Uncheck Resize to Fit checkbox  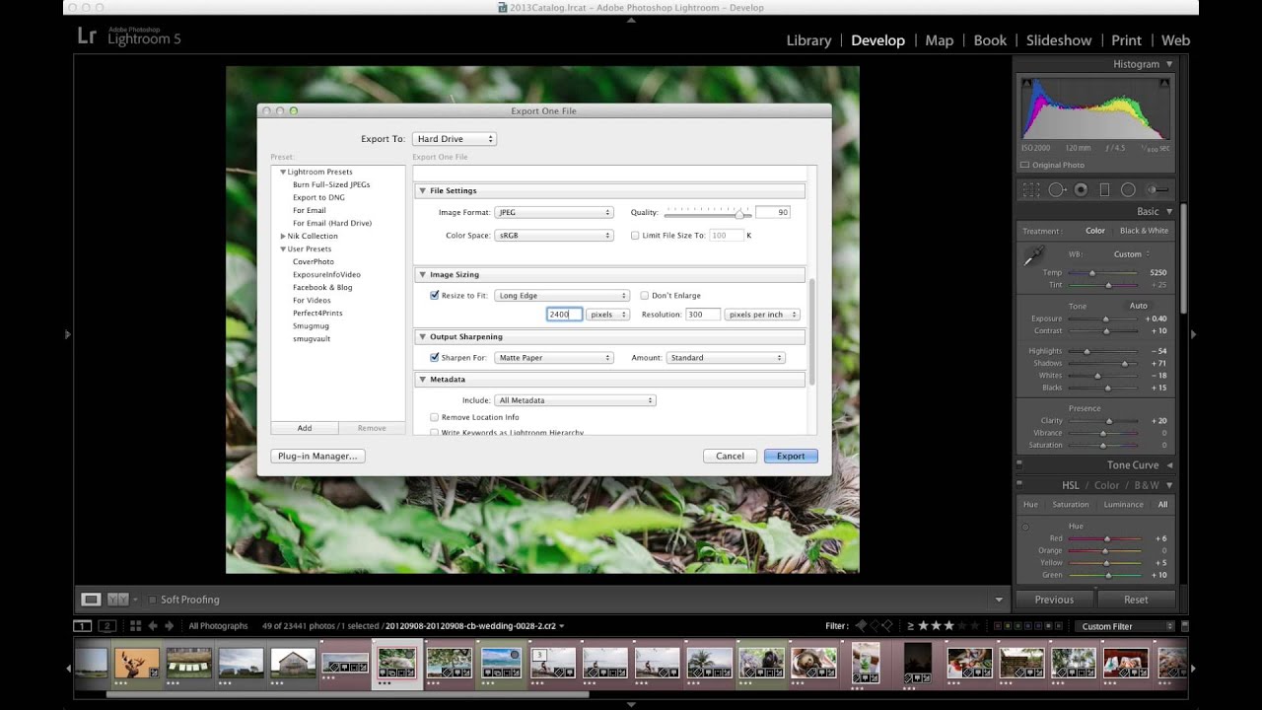pyautogui.click(x=435, y=295)
